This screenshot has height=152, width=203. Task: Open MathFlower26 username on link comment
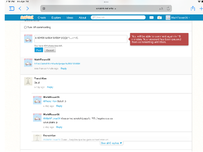click(42, 60)
